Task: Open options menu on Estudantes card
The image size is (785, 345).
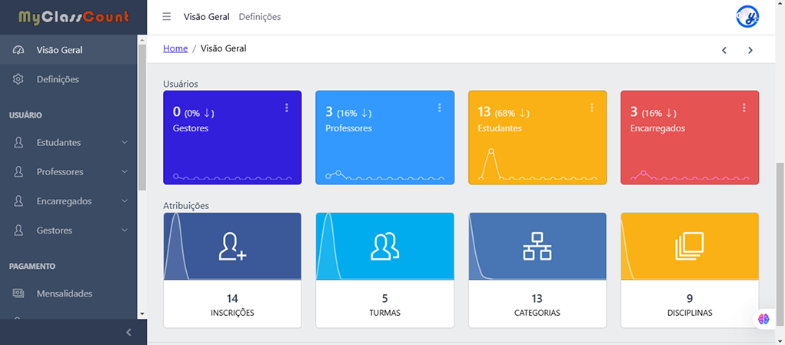Action: click(x=591, y=108)
